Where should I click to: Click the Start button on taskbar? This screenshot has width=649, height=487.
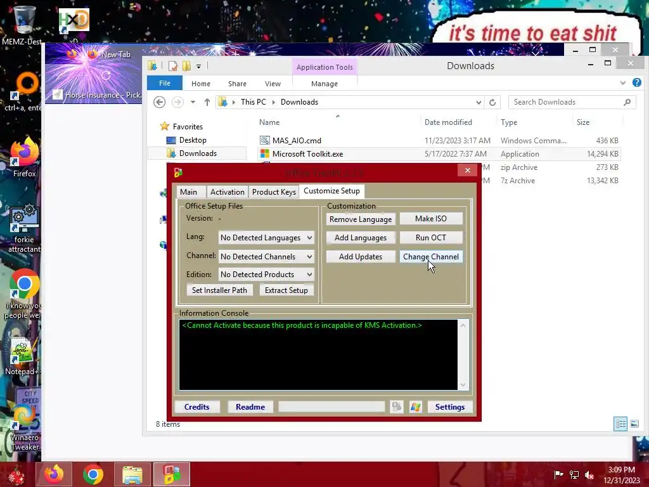[x=16, y=474]
